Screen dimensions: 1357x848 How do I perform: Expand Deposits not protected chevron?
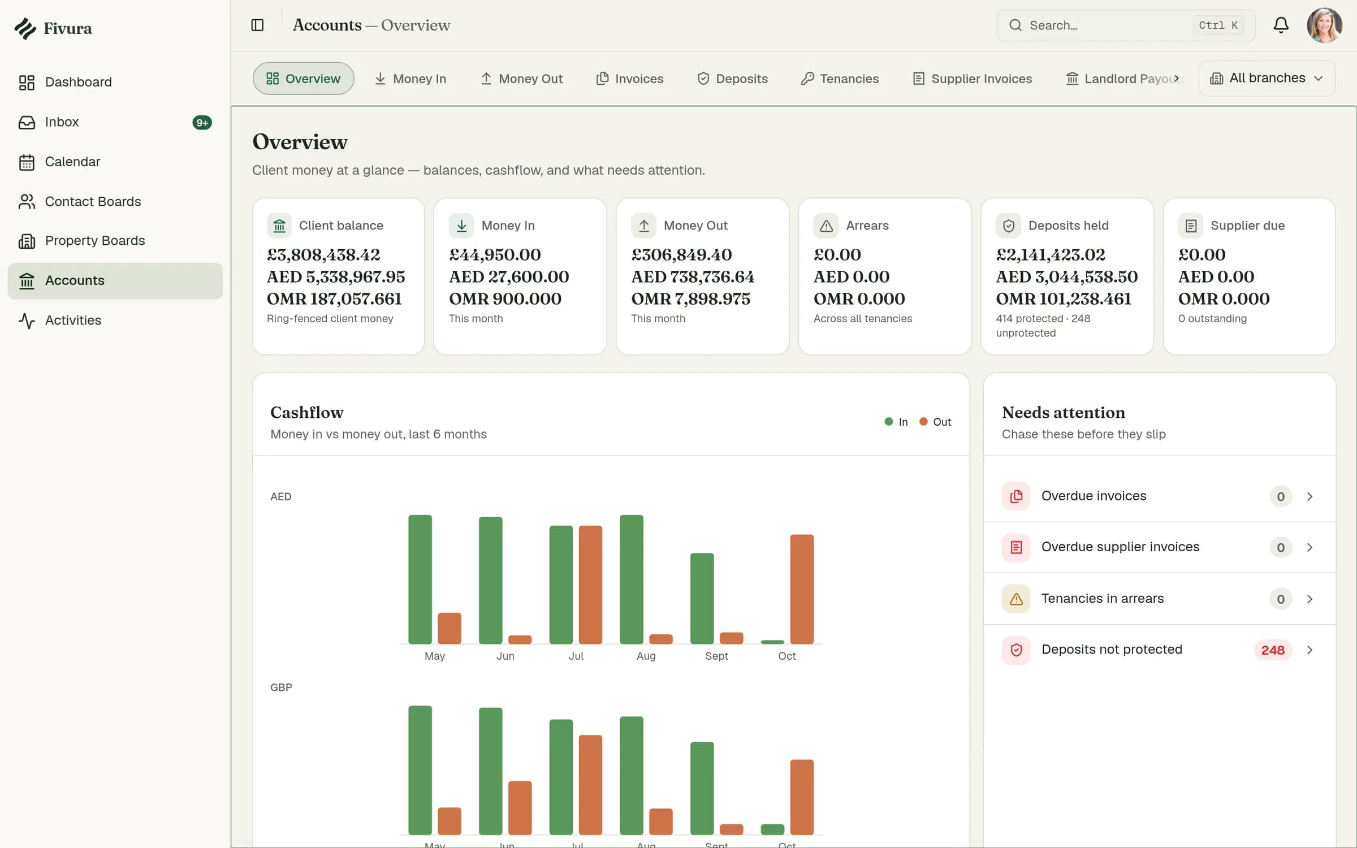[1310, 650]
